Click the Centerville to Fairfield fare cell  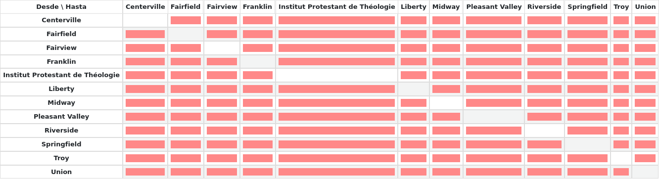(186, 20)
